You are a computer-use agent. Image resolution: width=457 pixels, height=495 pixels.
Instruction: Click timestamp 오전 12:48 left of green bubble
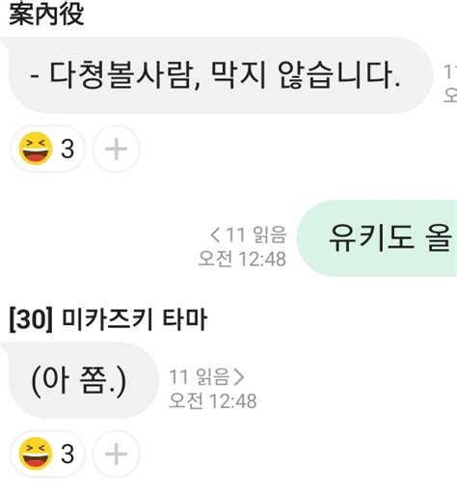click(242, 259)
